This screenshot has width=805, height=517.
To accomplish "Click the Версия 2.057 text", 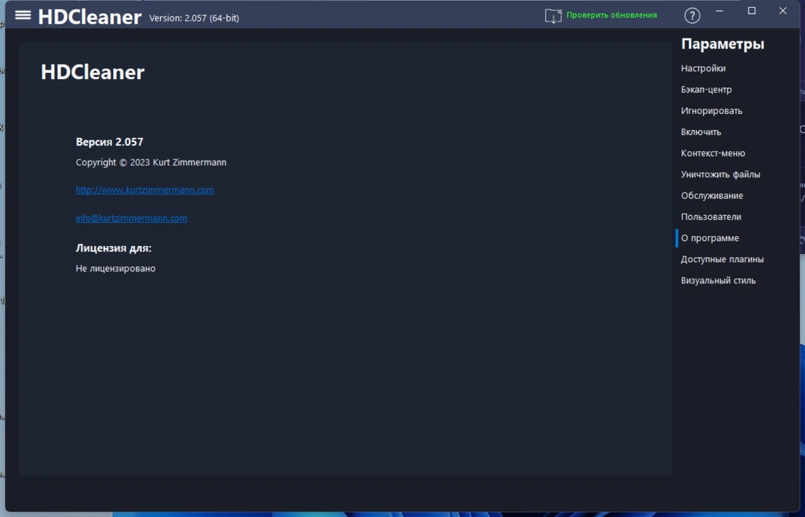I will pos(109,142).
